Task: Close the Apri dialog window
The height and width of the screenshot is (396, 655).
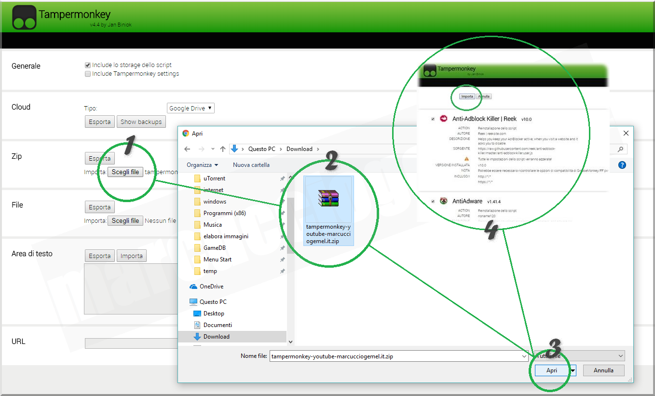Action: click(626, 133)
